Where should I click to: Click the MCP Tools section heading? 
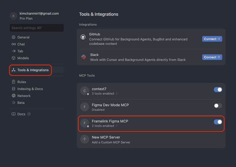[87, 75]
